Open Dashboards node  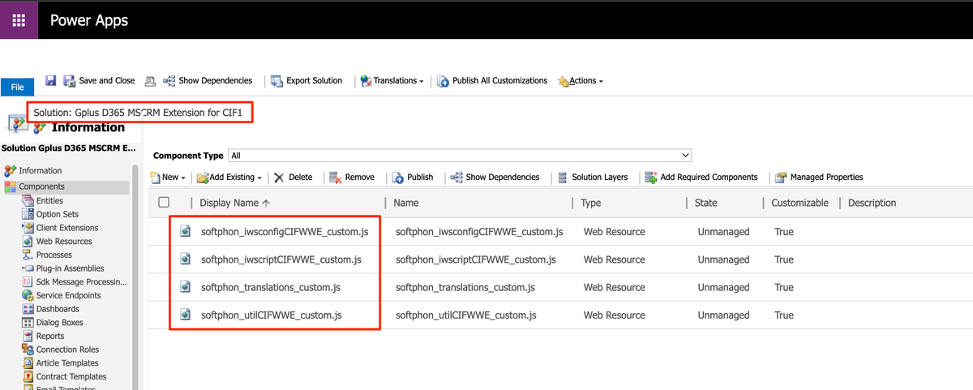point(58,309)
